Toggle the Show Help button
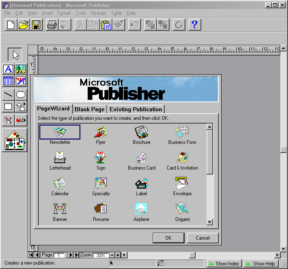This screenshot has width=288, height=269. click(x=260, y=264)
